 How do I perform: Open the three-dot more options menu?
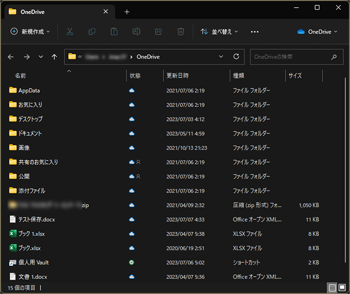point(255,32)
